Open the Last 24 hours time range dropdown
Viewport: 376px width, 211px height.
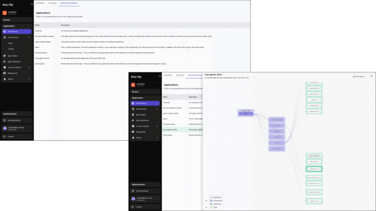(359, 76)
